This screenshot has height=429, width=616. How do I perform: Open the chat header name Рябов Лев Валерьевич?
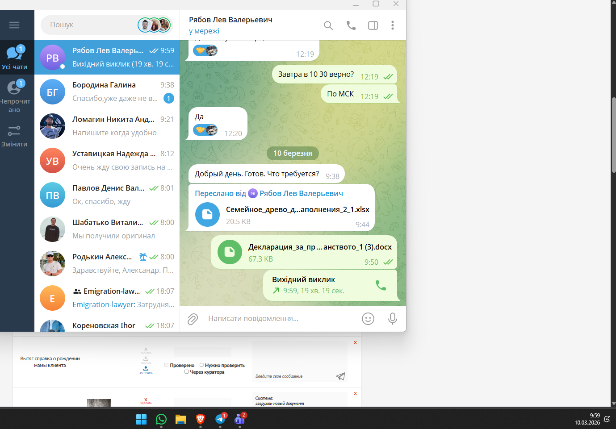[230, 20]
